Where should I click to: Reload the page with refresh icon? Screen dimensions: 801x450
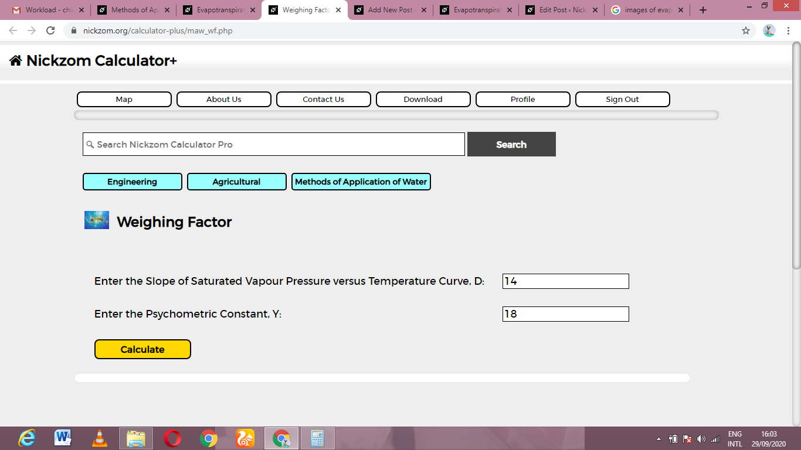click(50, 30)
